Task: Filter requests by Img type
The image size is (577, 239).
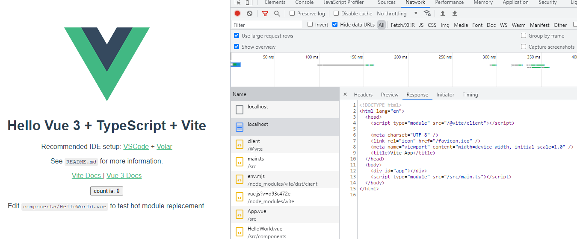Action: click(x=445, y=25)
